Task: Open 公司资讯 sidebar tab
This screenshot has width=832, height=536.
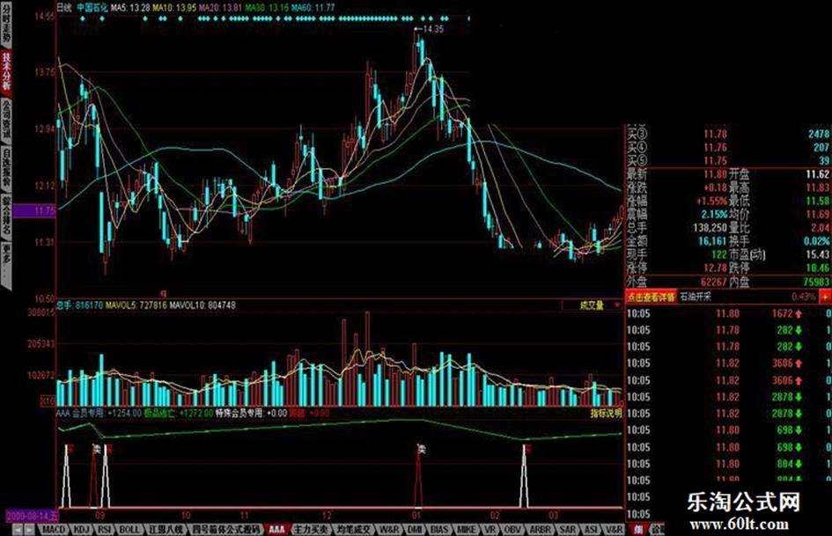Action: [6, 121]
